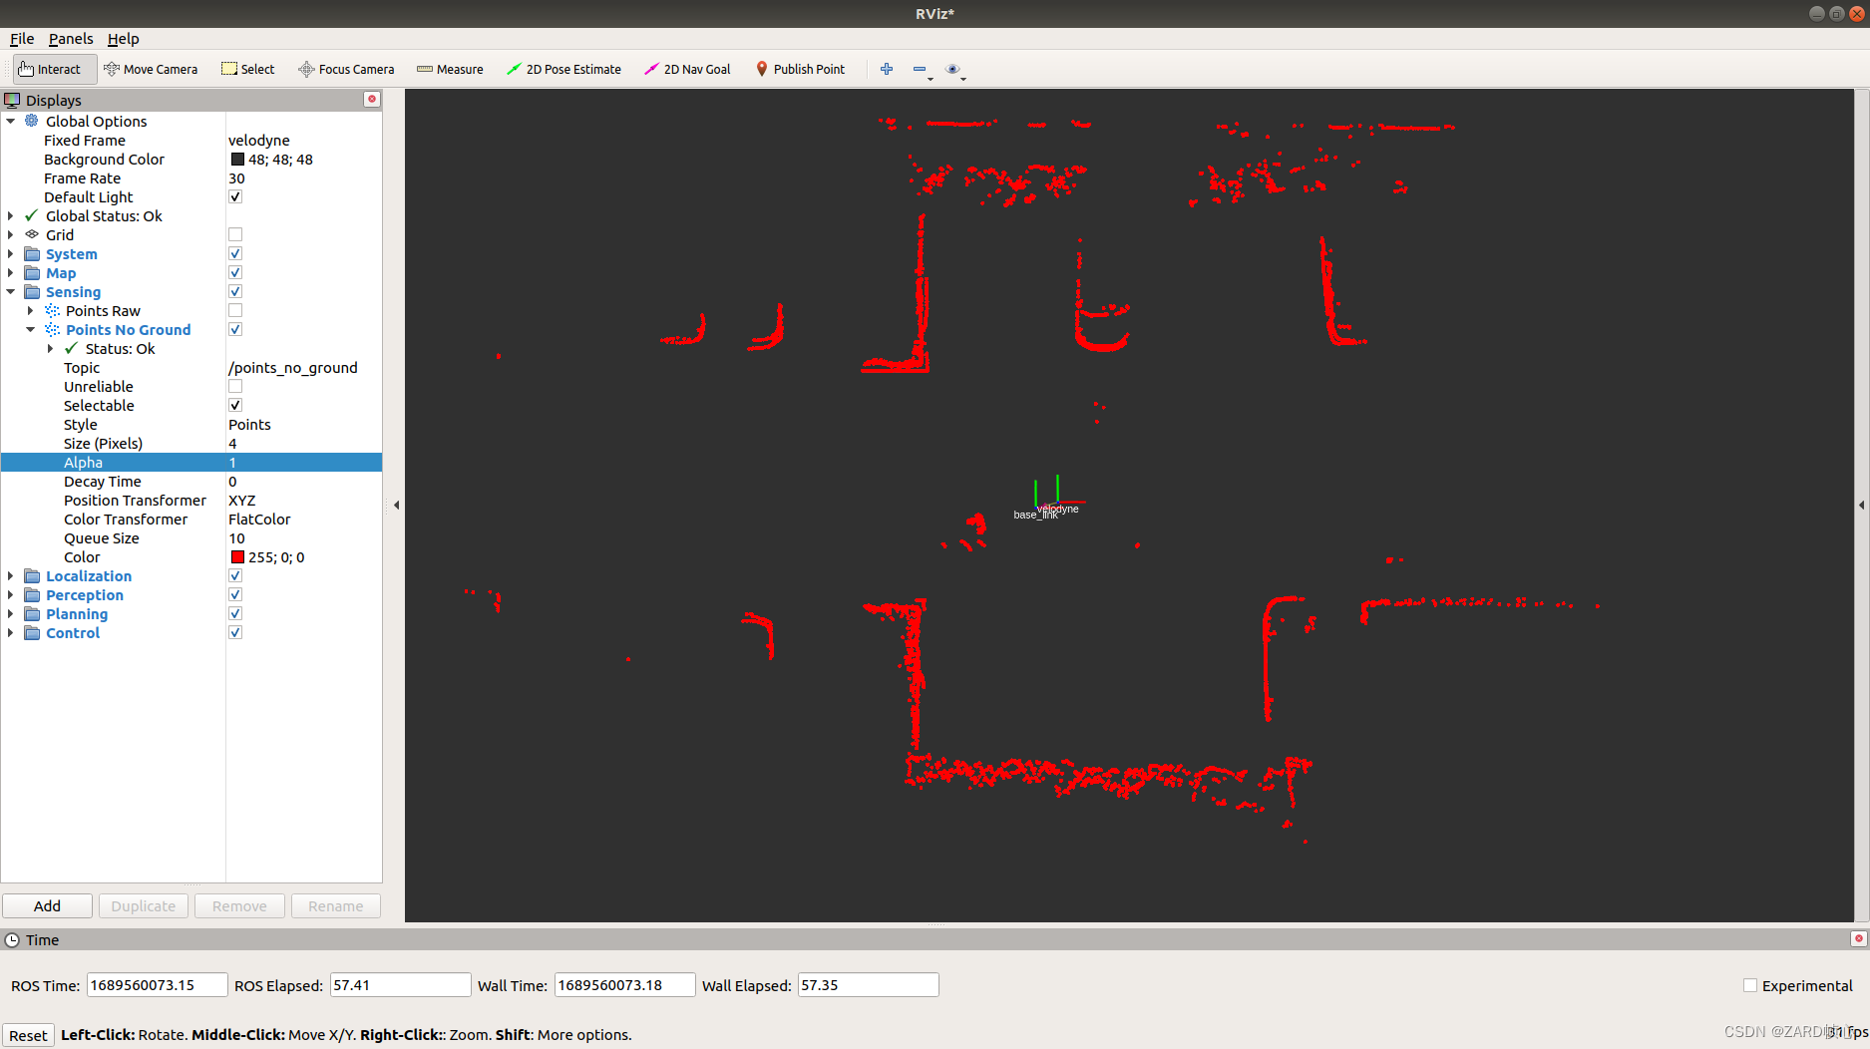Click the blue plus add-tool icon
This screenshot has height=1049, width=1870.
tap(887, 69)
